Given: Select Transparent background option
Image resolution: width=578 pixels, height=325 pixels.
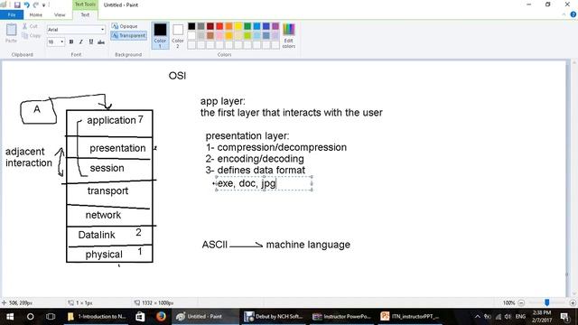Looking at the screenshot, I should pos(128,35).
